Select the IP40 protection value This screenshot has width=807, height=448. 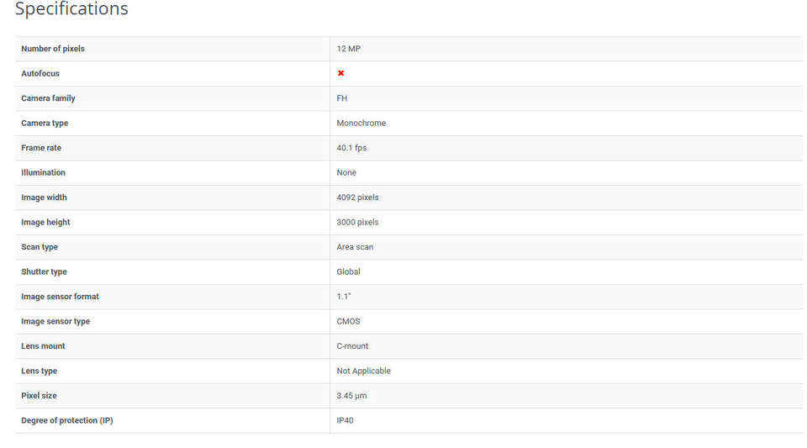345,420
